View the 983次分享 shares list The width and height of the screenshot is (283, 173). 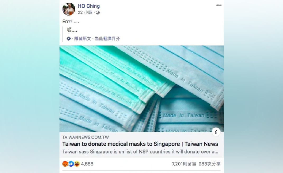[x=210, y=164]
